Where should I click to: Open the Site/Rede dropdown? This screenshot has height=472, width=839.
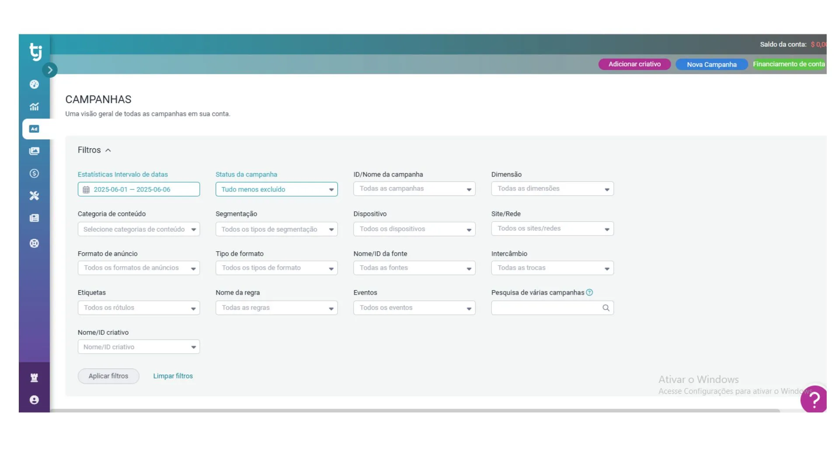pos(552,229)
